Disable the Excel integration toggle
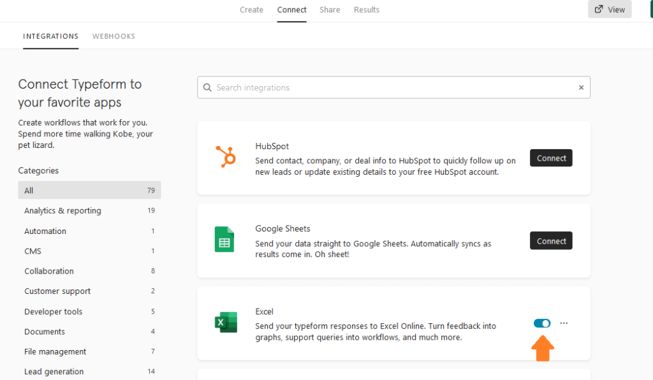This screenshot has width=653, height=380. click(x=542, y=323)
